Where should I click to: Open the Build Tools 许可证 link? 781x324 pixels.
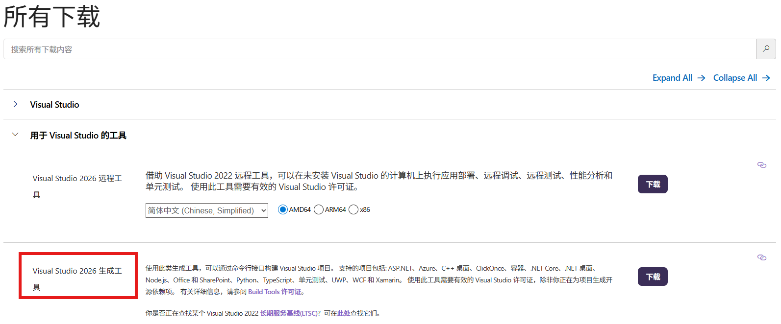275,292
